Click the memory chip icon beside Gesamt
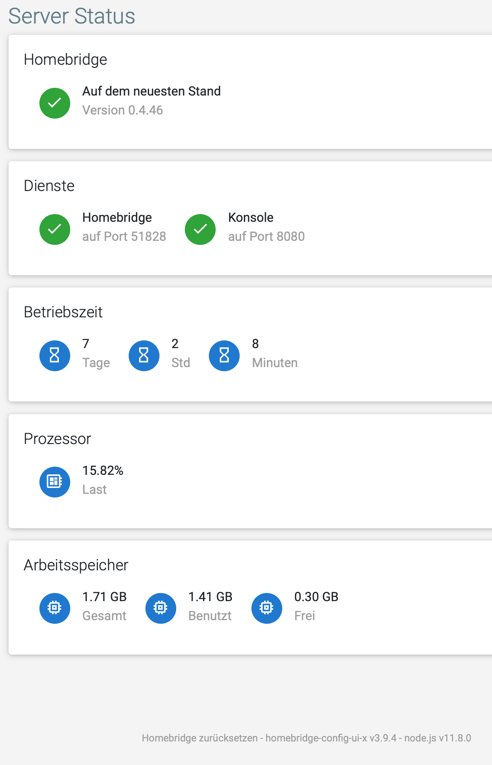 pos(55,608)
